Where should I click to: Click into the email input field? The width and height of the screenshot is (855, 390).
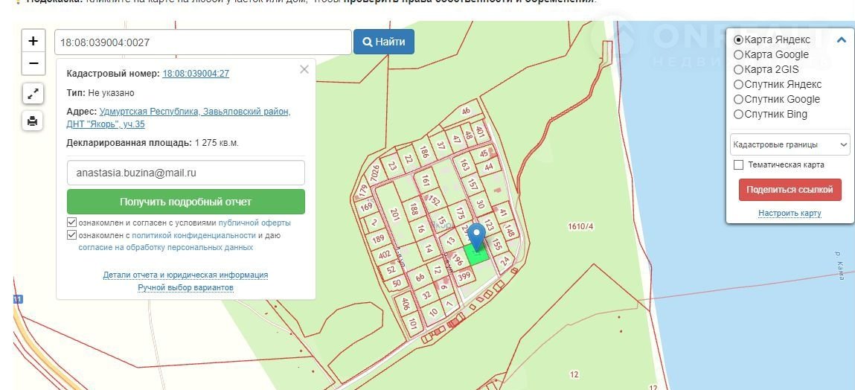186,173
